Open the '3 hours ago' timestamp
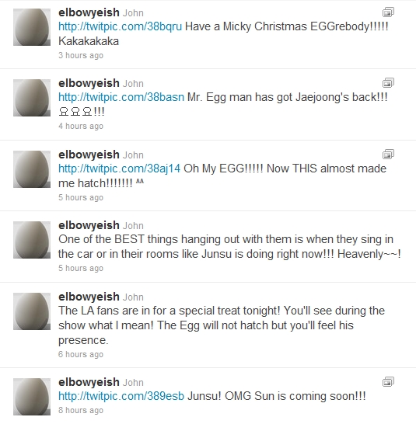The image size is (416, 424). (x=81, y=55)
